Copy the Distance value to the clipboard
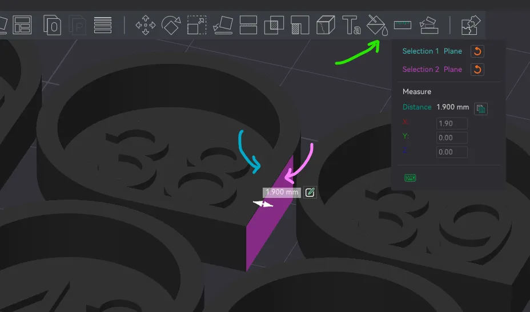The height and width of the screenshot is (312, 530). (x=481, y=109)
